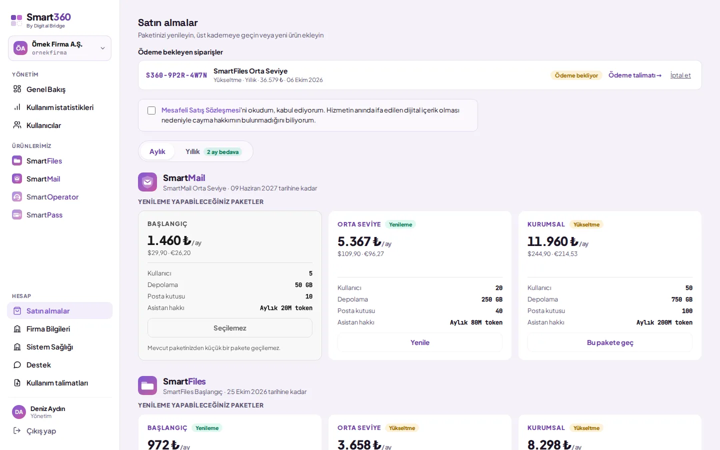Open Genel Bakış dashboard icon

point(17,89)
